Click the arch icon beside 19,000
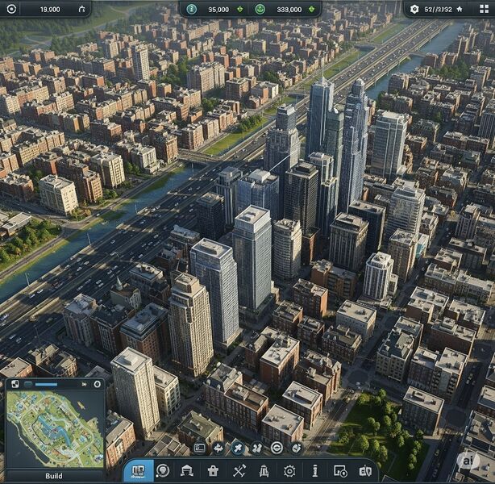 [81, 9]
